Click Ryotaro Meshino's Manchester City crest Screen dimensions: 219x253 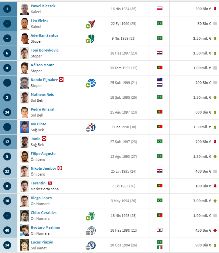(92, 230)
